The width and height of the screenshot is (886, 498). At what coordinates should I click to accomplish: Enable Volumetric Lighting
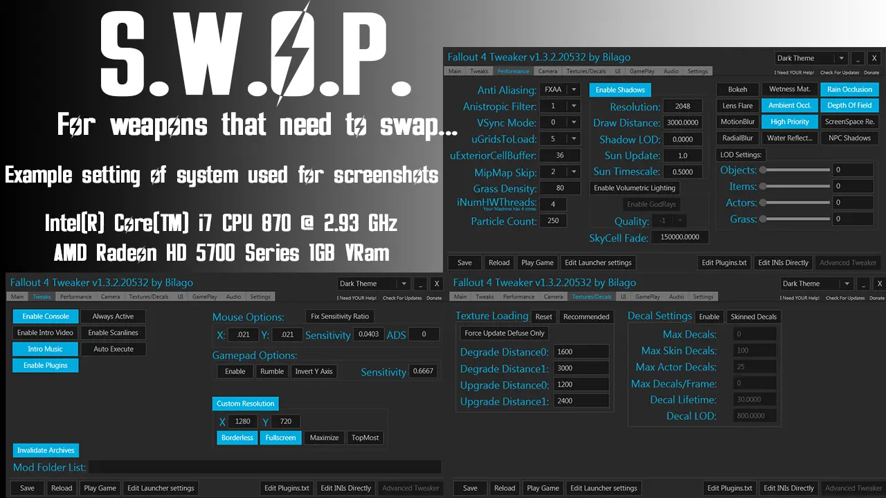point(635,188)
